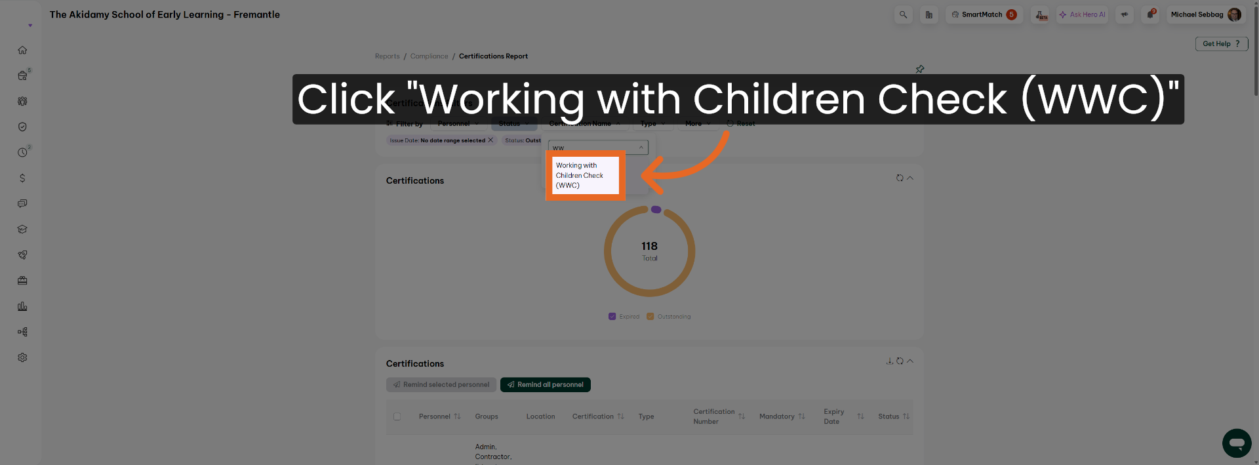Open the rocket sidebar icon

pyautogui.click(x=22, y=254)
